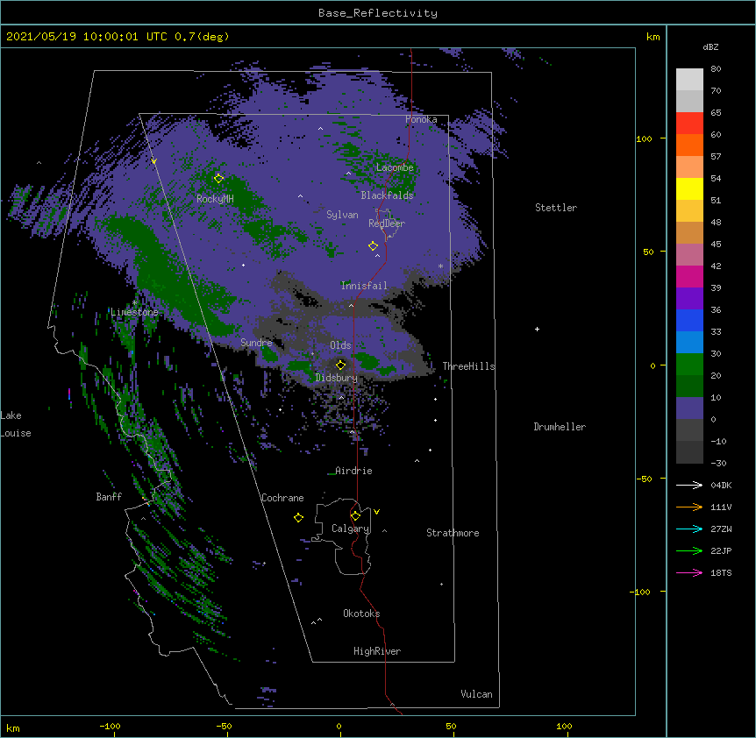Click the Olds label
The height and width of the screenshot is (738, 756).
[x=340, y=345]
